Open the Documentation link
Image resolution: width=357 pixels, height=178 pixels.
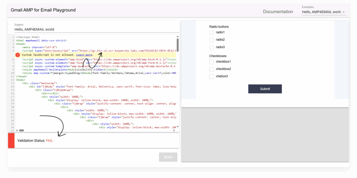point(278,12)
